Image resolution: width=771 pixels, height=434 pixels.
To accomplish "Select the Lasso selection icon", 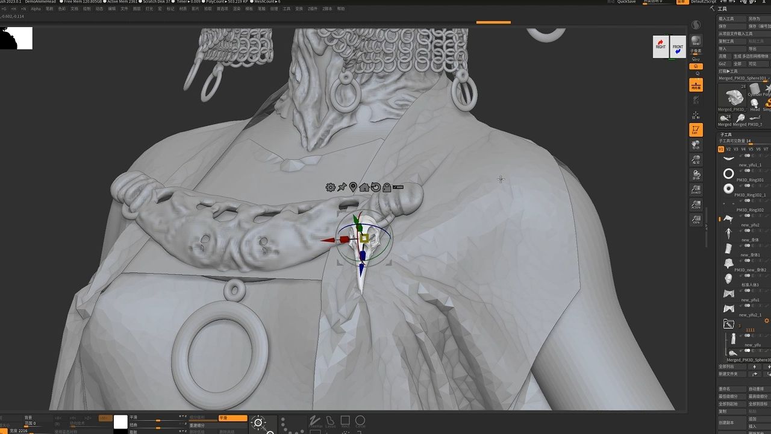I will [x=330, y=421].
